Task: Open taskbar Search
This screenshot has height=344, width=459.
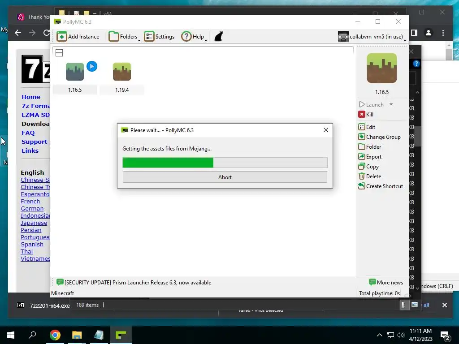Action: click(32, 335)
